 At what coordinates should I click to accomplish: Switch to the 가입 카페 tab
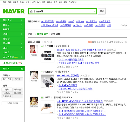click(x=56, y=34)
